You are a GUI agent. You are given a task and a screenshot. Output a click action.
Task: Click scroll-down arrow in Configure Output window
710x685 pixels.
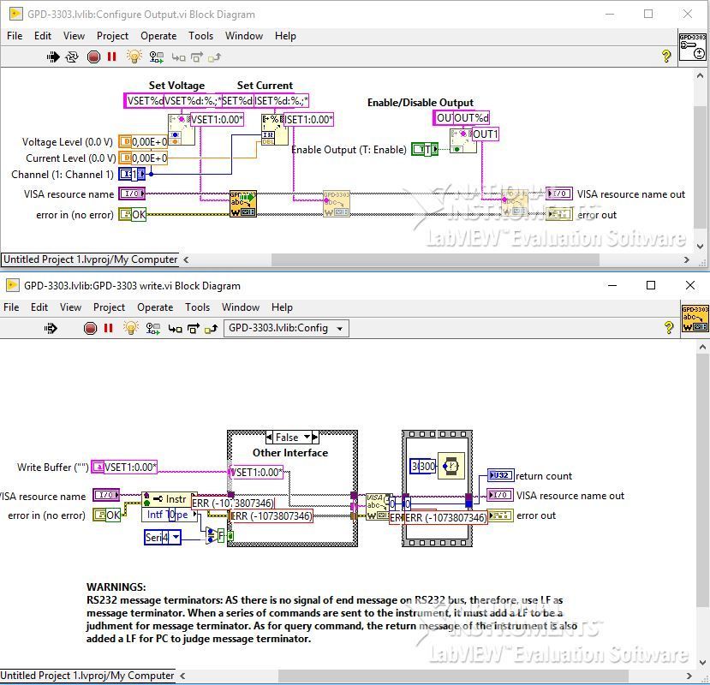700,247
